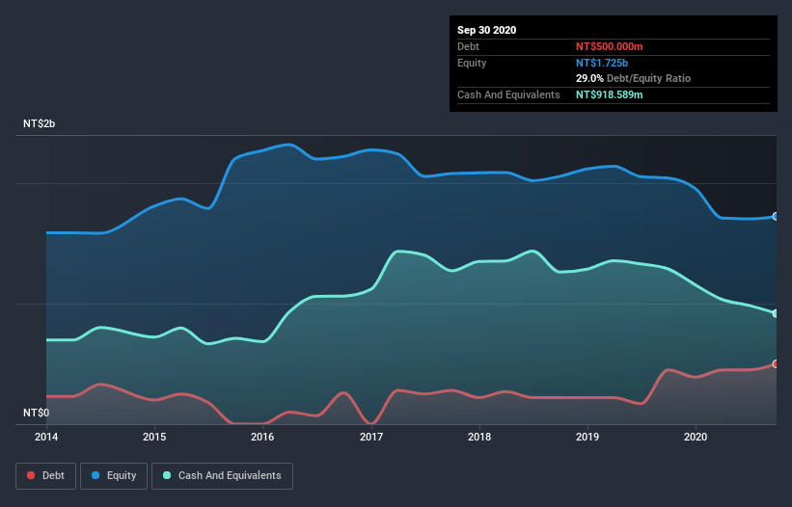This screenshot has height=507, width=792.
Task: Click the NT$1.725b equity value
Action: point(602,63)
